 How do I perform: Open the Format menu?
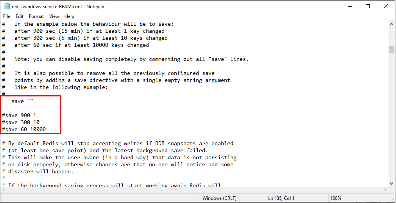(x=36, y=16)
